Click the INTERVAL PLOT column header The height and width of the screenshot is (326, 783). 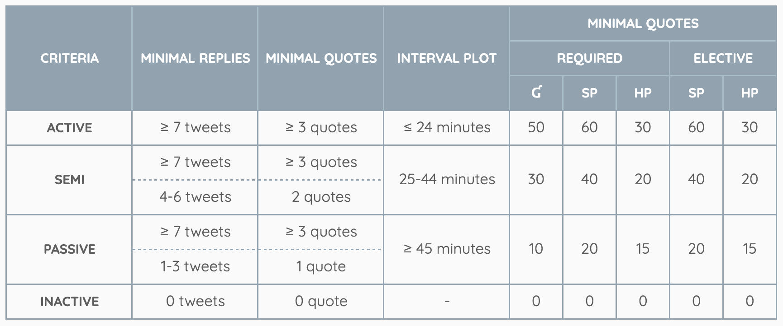click(447, 58)
